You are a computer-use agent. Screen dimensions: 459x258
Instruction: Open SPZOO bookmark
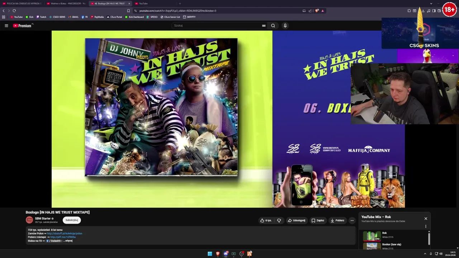[x=152, y=17]
